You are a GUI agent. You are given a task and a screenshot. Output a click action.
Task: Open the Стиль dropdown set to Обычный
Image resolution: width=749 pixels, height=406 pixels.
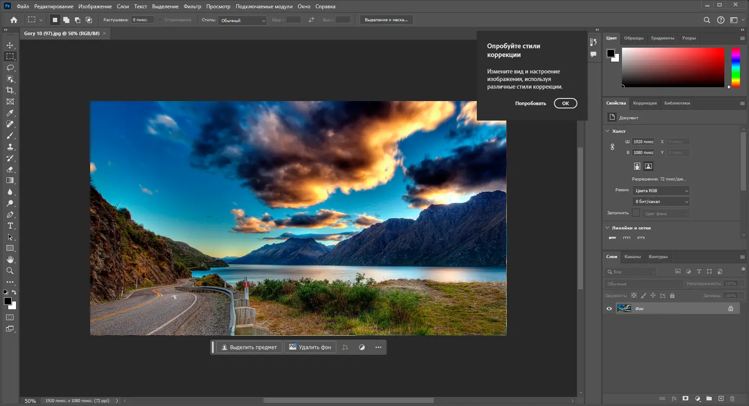pos(242,20)
